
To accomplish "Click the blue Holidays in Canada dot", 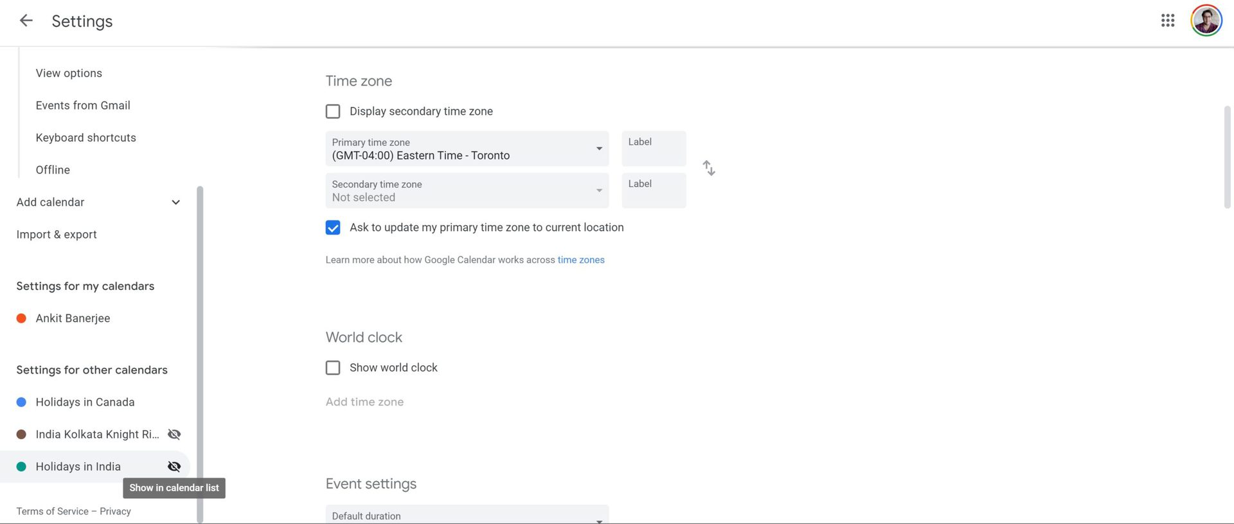I will tap(21, 402).
